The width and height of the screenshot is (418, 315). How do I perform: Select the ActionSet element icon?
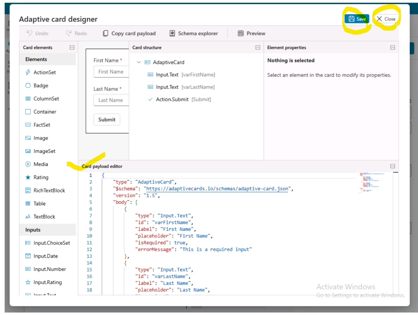click(x=28, y=72)
